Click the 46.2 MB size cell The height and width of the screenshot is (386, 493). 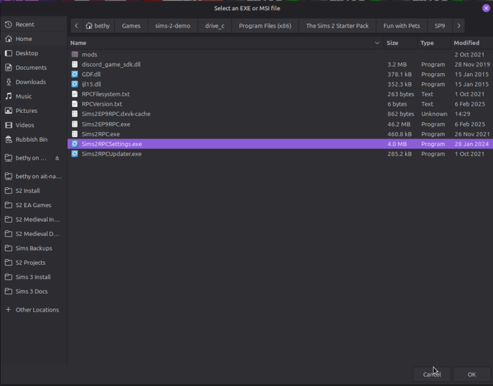tap(399, 124)
